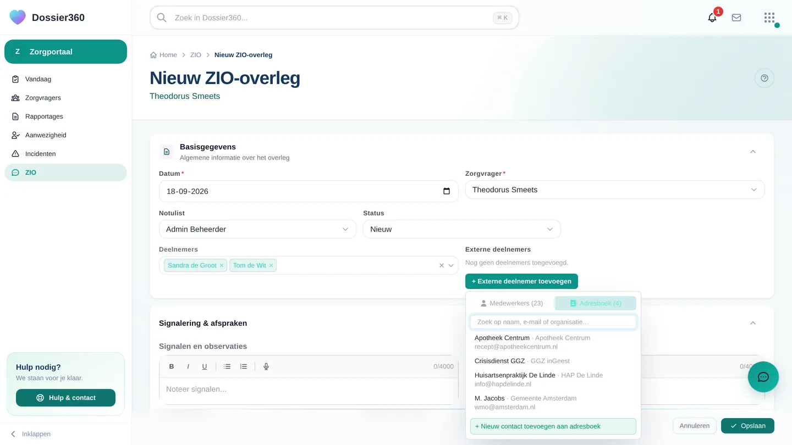Click the Externe deelnemer toevoegen button
The width and height of the screenshot is (792, 445).
tap(521, 281)
